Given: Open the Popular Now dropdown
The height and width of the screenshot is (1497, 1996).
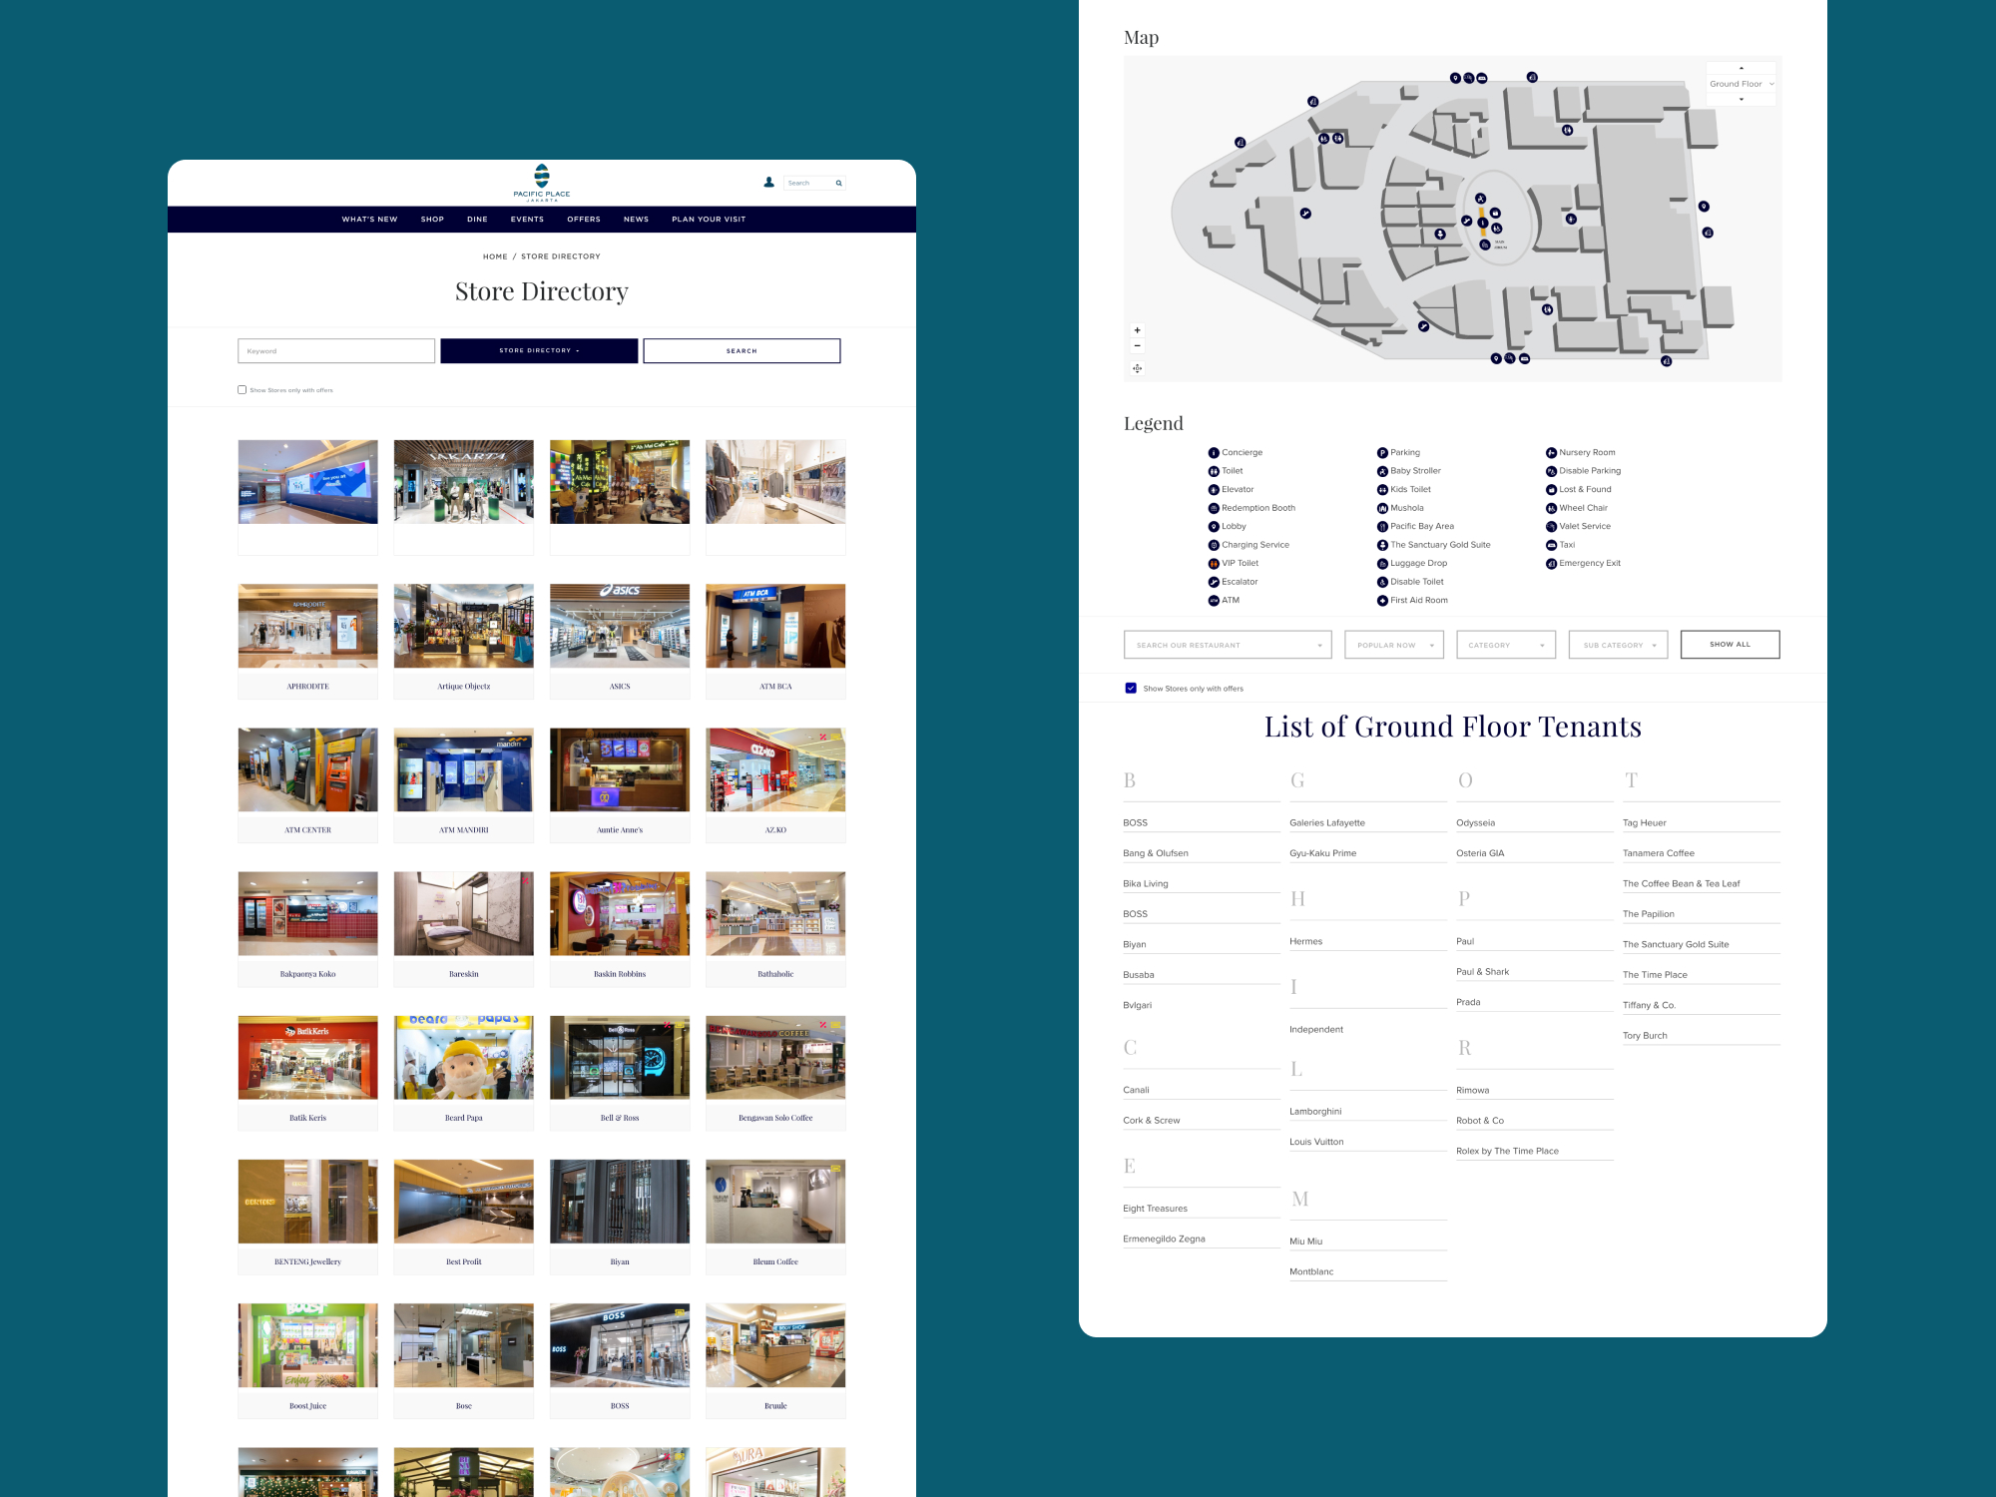Looking at the screenshot, I should (x=1394, y=645).
